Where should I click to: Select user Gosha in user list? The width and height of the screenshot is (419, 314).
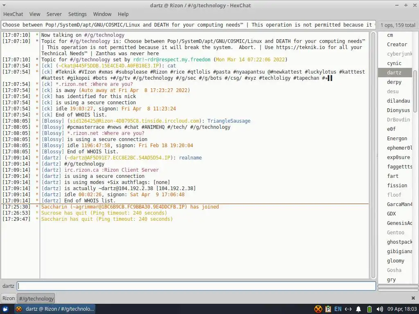coord(394,270)
